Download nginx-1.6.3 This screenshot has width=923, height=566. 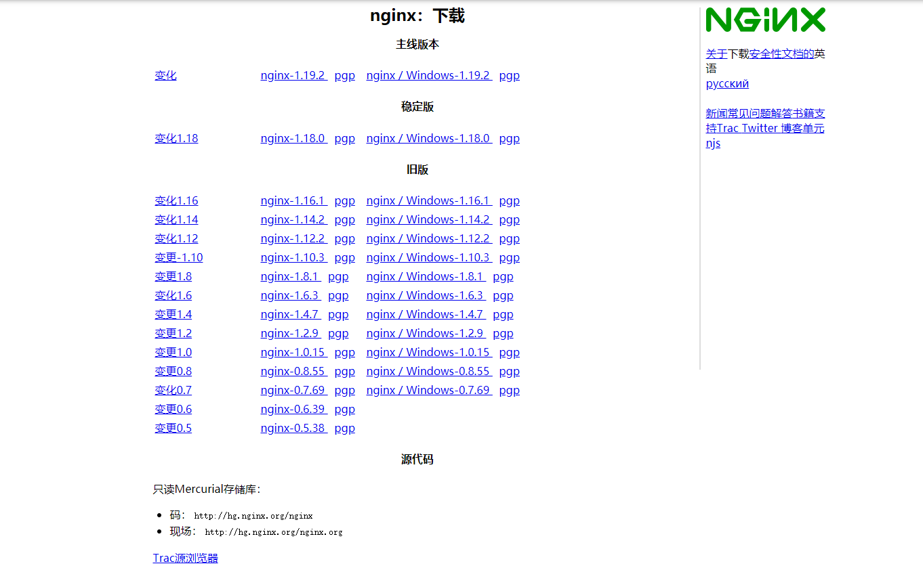290,295
